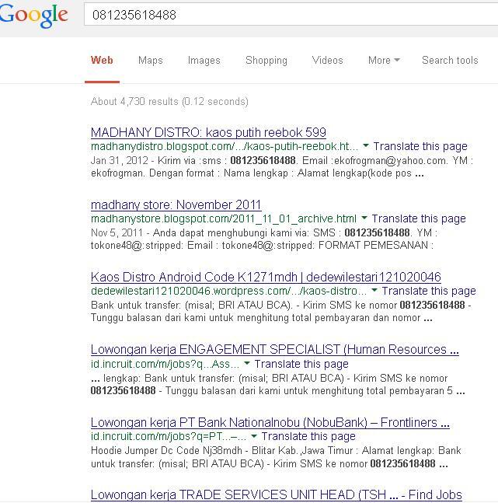498x503 pixels.
Task: Click the id.incruit.com/m/jobs?q=PT green URL
Action: [169, 436]
